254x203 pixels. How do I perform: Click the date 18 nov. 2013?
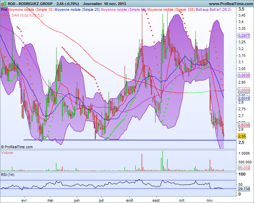tap(115, 4)
